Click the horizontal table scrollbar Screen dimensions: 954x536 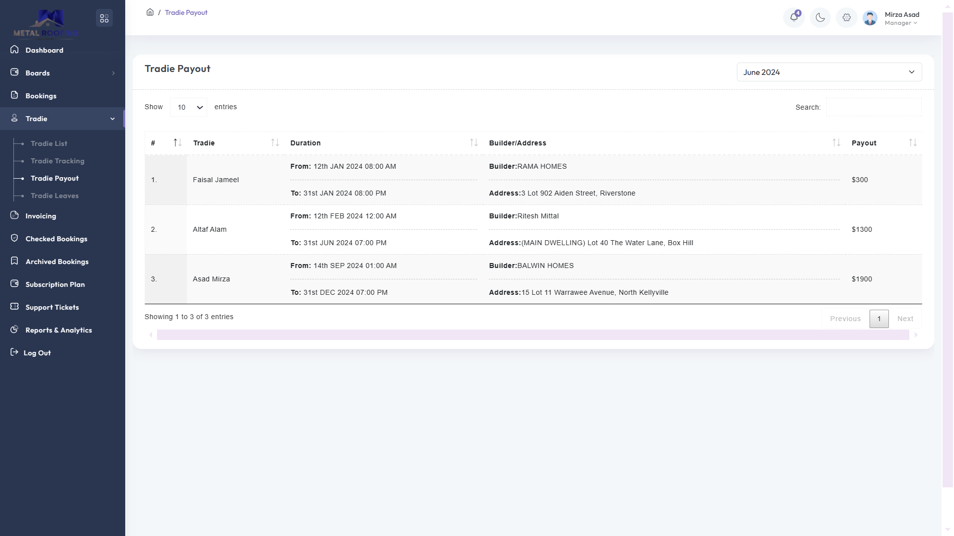pos(533,335)
